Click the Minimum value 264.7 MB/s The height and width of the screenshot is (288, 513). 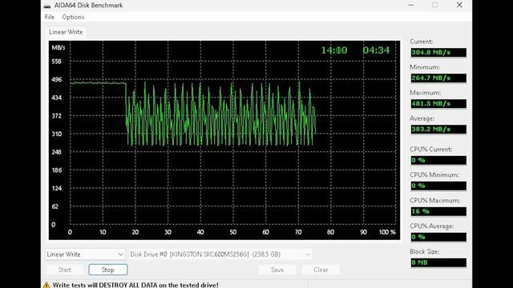[x=438, y=78]
